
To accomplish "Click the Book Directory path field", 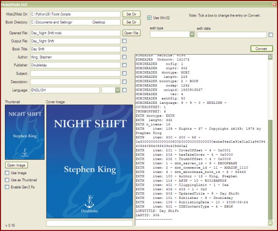I will tap(75, 22).
